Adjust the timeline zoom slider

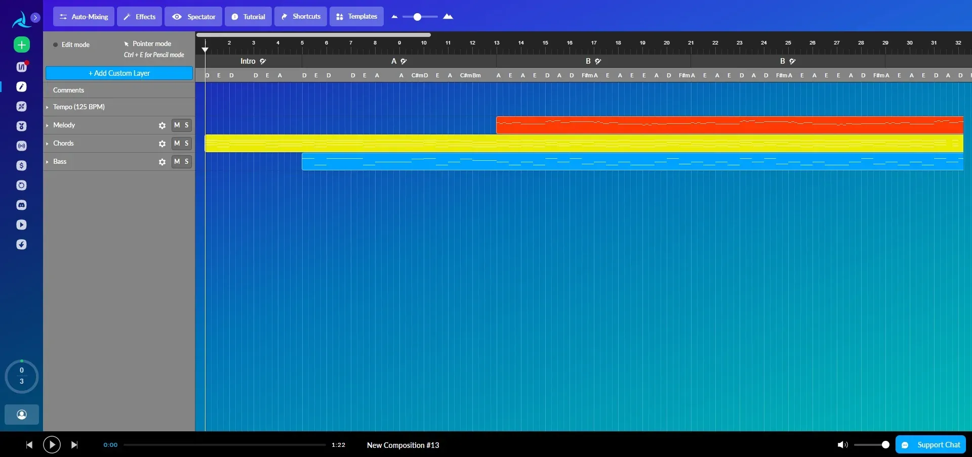tap(420, 17)
